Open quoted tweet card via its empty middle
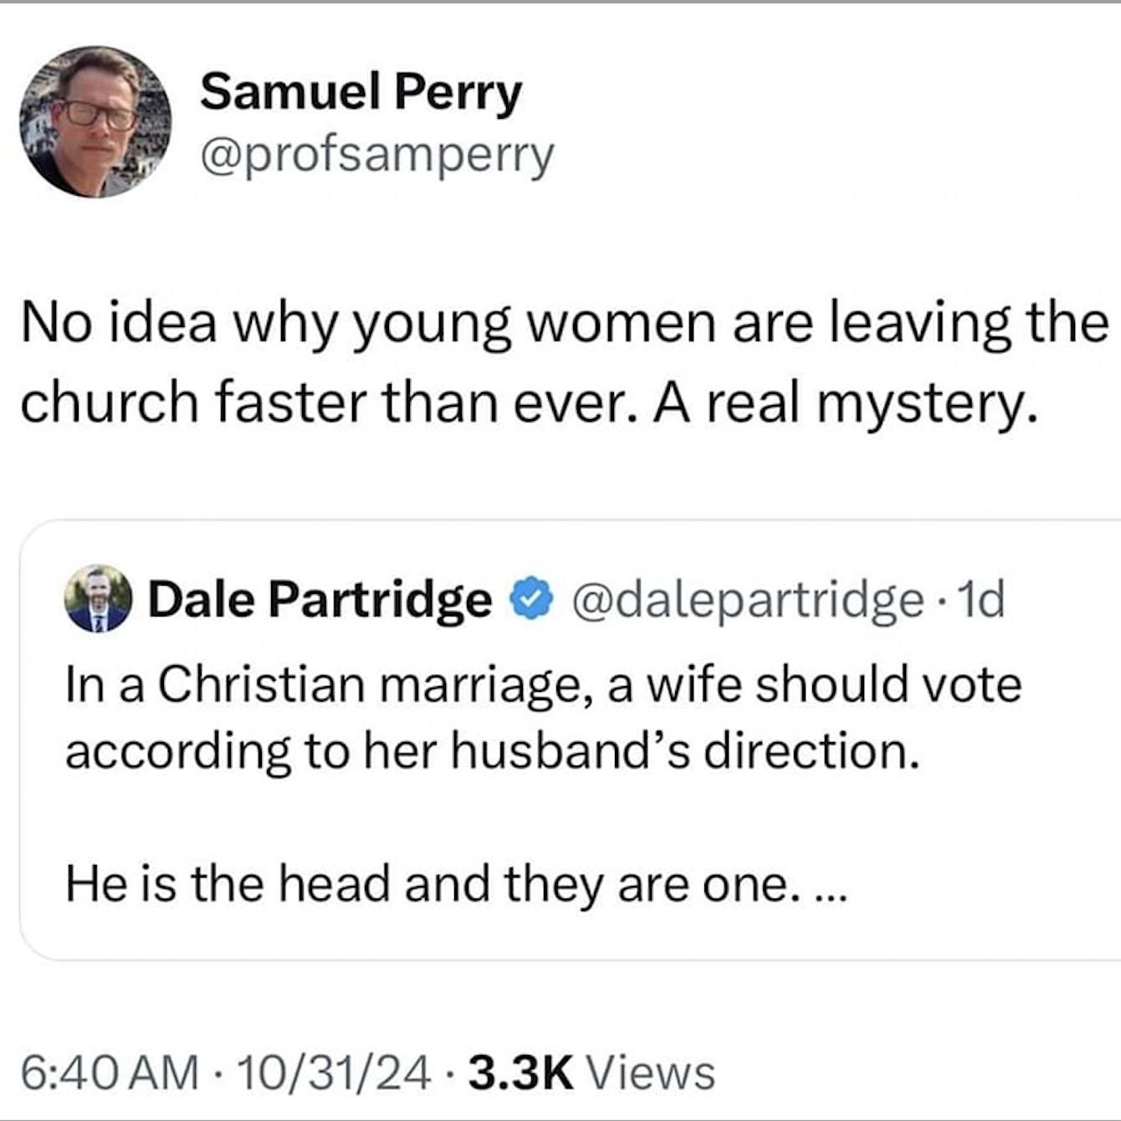The height and width of the screenshot is (1121, 1121). coord(569,817)
